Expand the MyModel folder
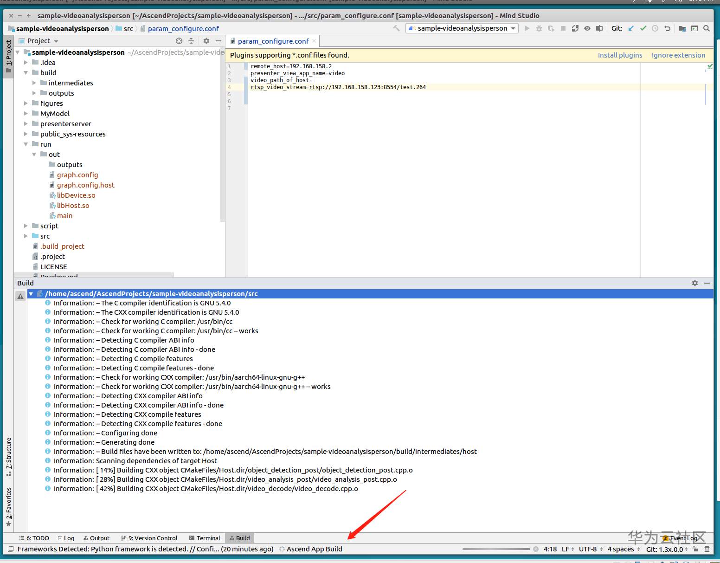Image resolution: width=720 pixels, height=563 pixels. click(x=26, y=114)
